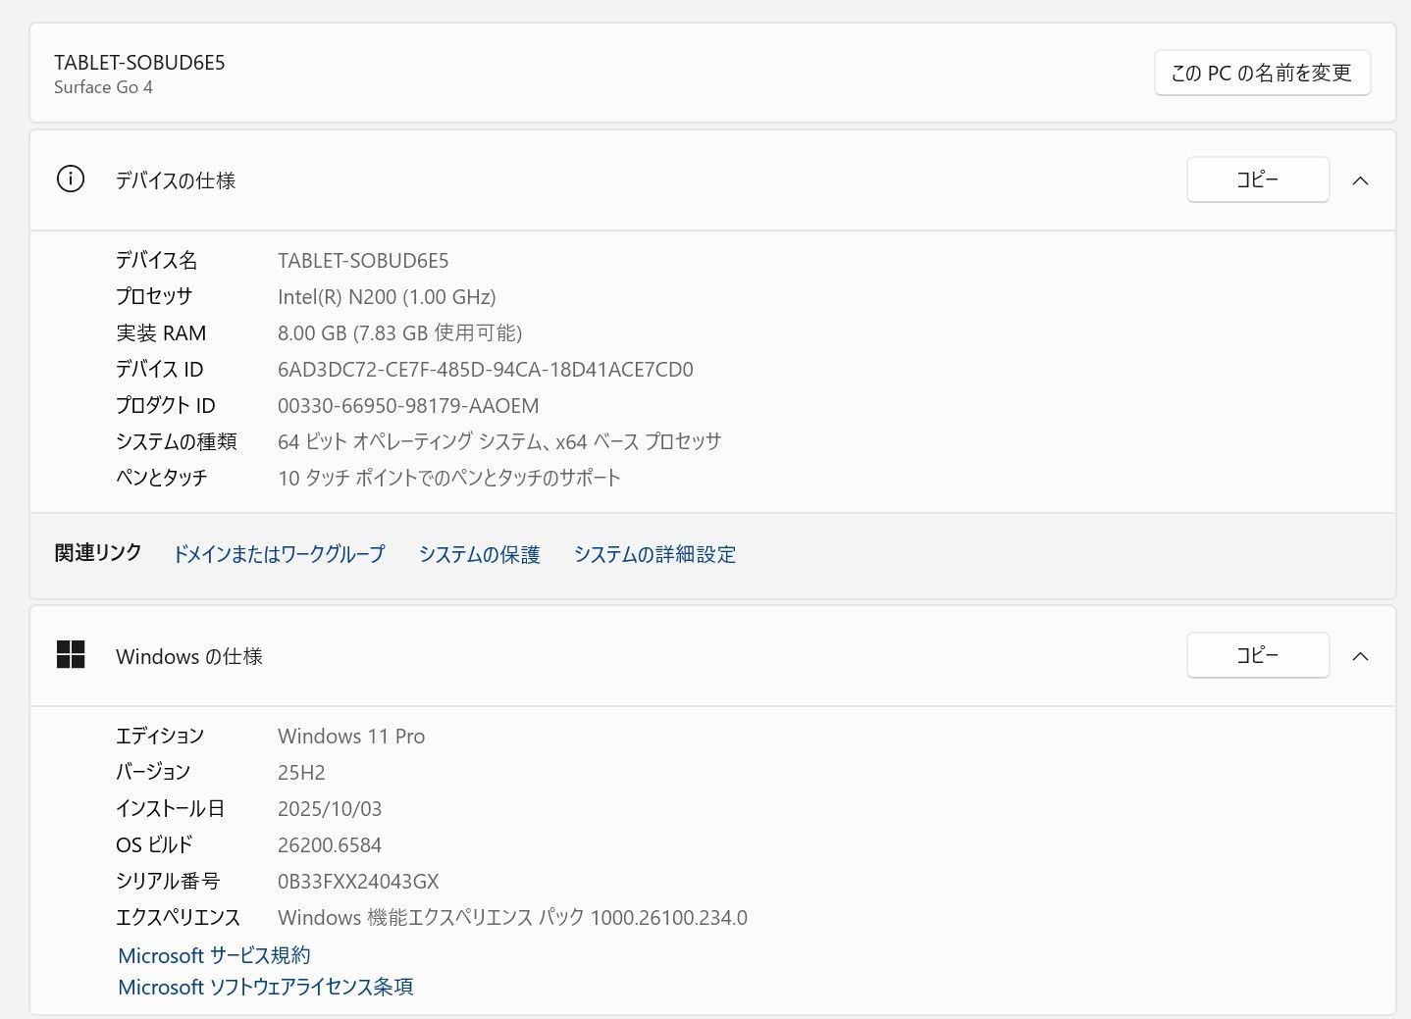Click the プロダクト ID value text
1411x1019 pixels.
pyautogui.click(x=408, y=406)
